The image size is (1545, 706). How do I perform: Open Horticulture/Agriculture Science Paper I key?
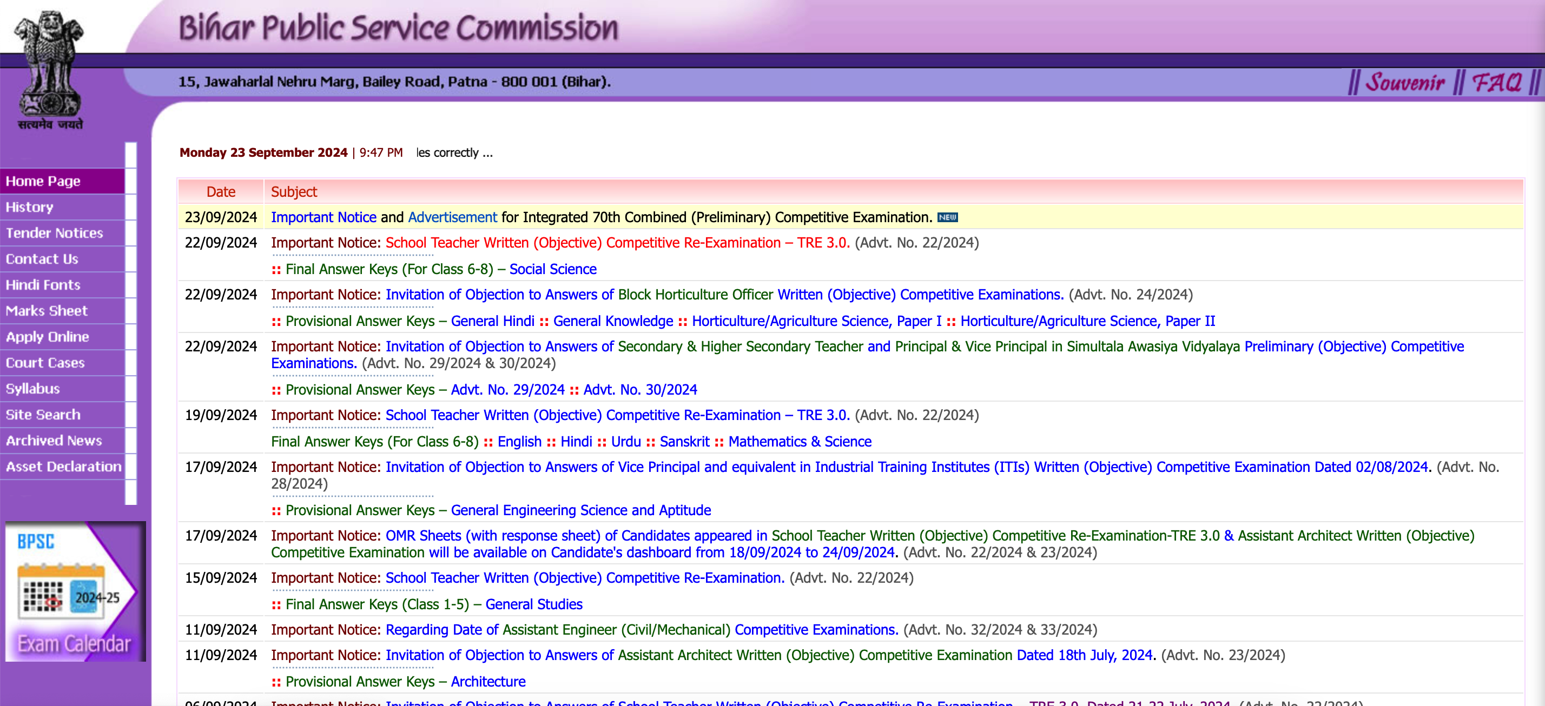pyautogui.click(x=816, y=321)
